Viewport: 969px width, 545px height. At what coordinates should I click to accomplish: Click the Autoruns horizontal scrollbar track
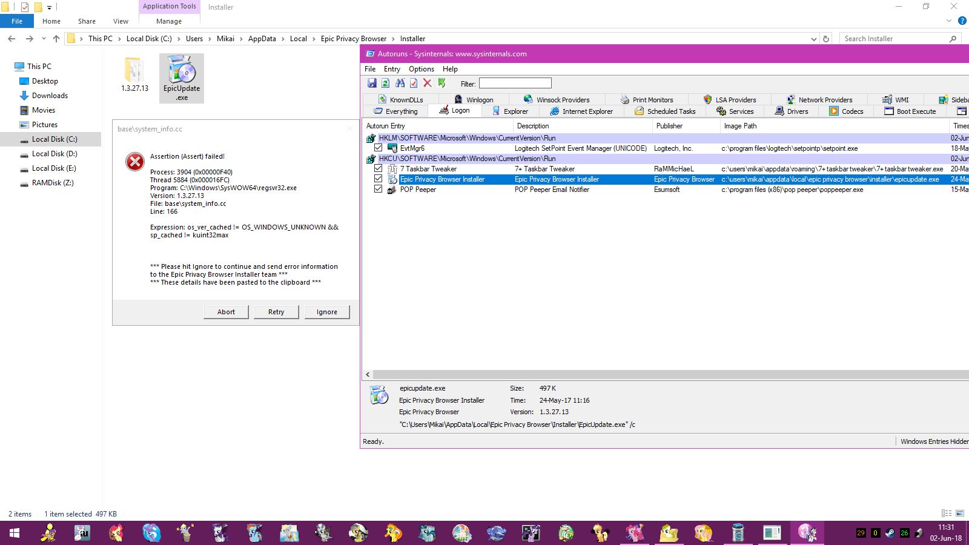point(671,375)
